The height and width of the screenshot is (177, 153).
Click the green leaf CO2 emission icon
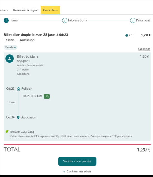7,132
